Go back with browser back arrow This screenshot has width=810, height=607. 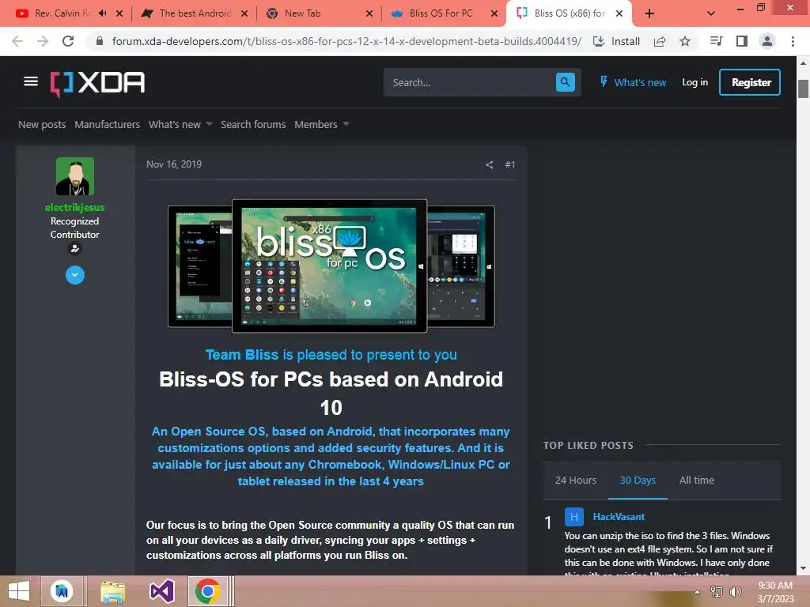tap(17, 41)
